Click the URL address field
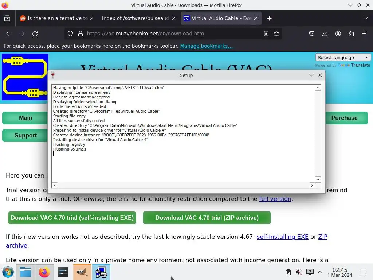This screenshot has width=373, height=280. pos(173,34)
